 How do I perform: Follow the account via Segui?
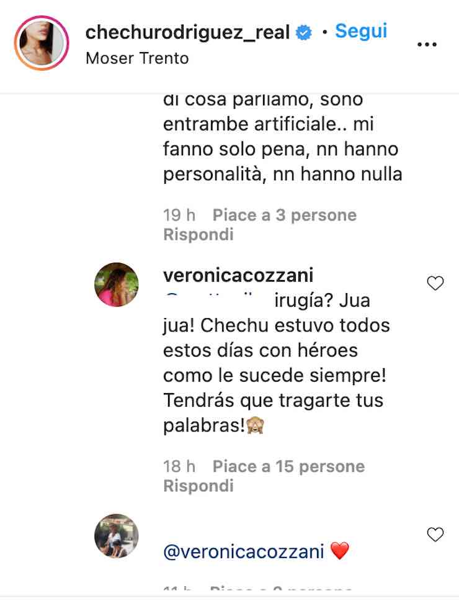click(361, 31)
